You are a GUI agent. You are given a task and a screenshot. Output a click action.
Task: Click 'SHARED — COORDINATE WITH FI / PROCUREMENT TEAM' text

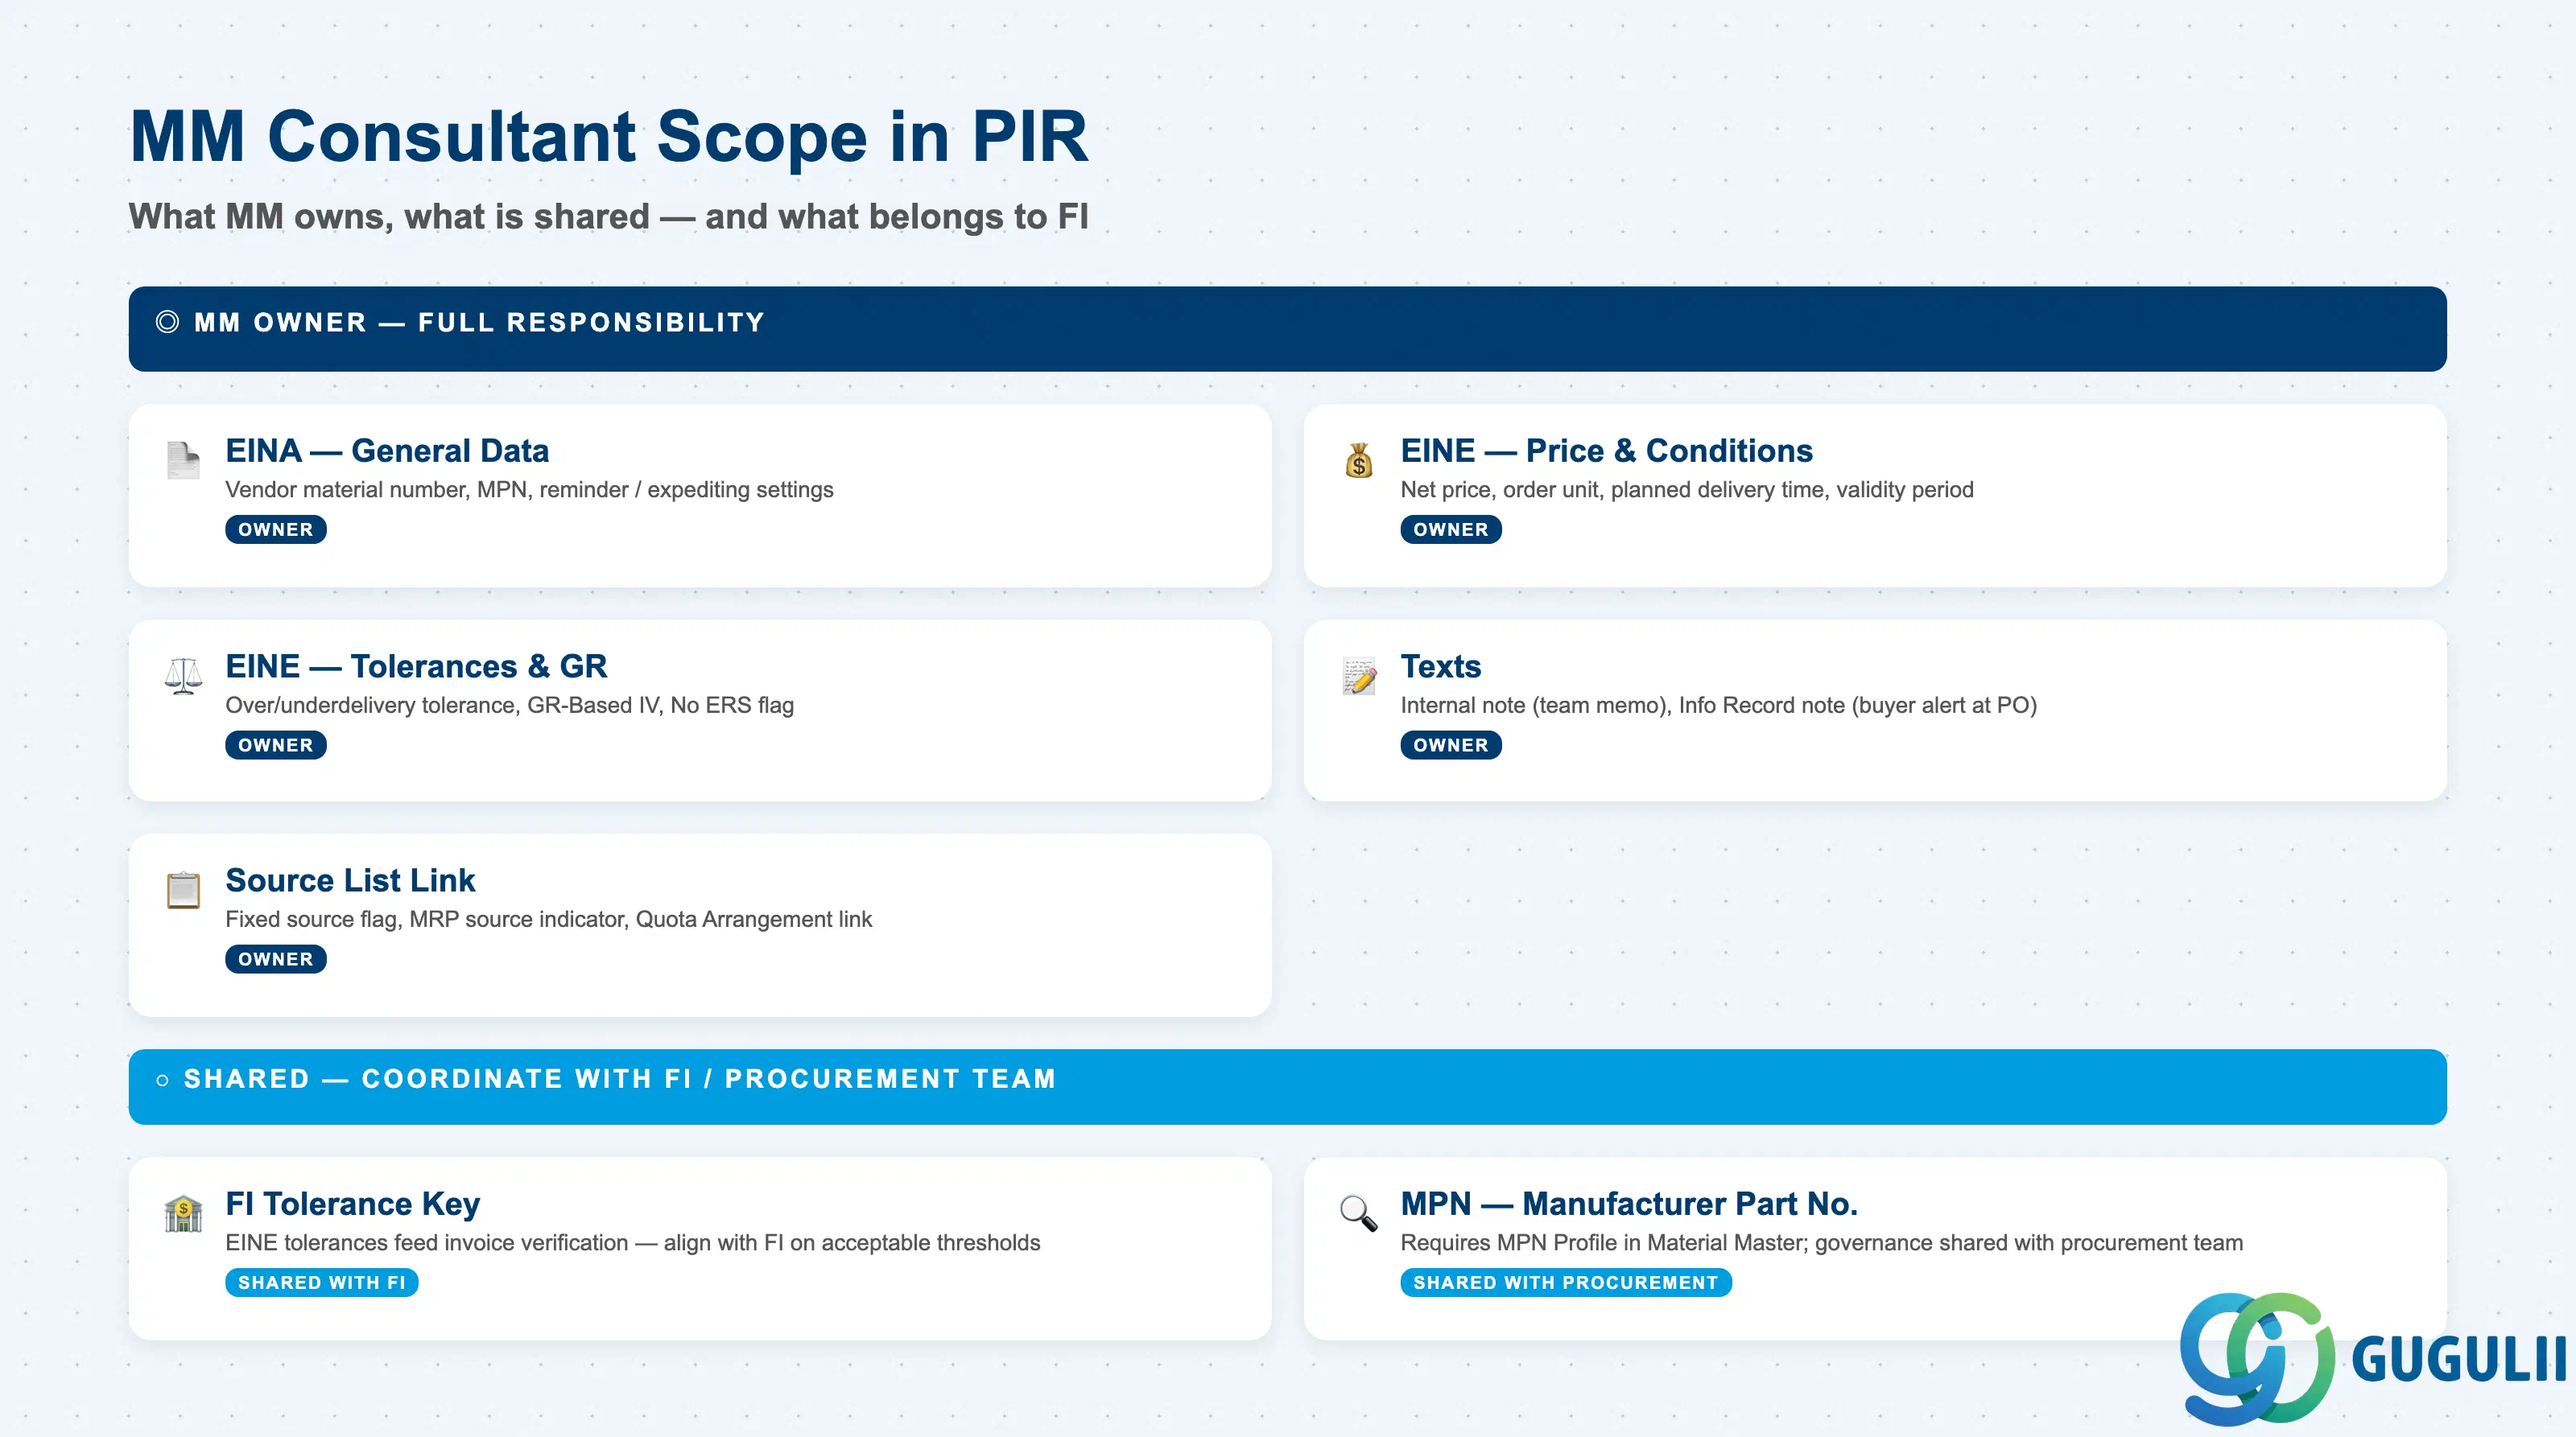coord(620,1079)
